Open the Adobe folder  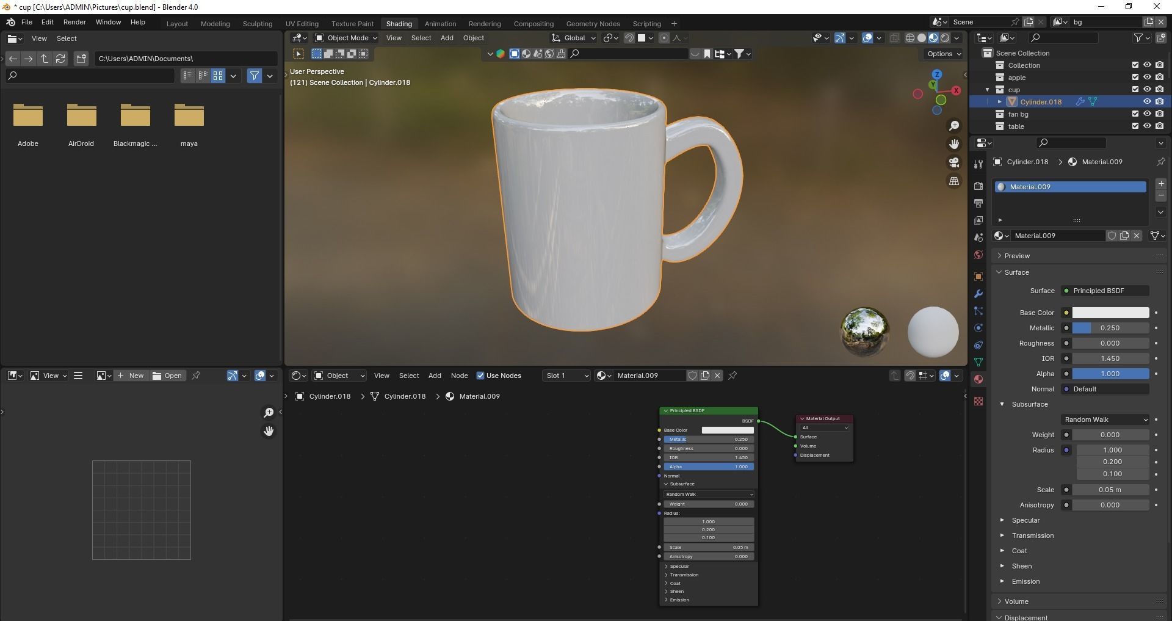click(x=28, y=124)
